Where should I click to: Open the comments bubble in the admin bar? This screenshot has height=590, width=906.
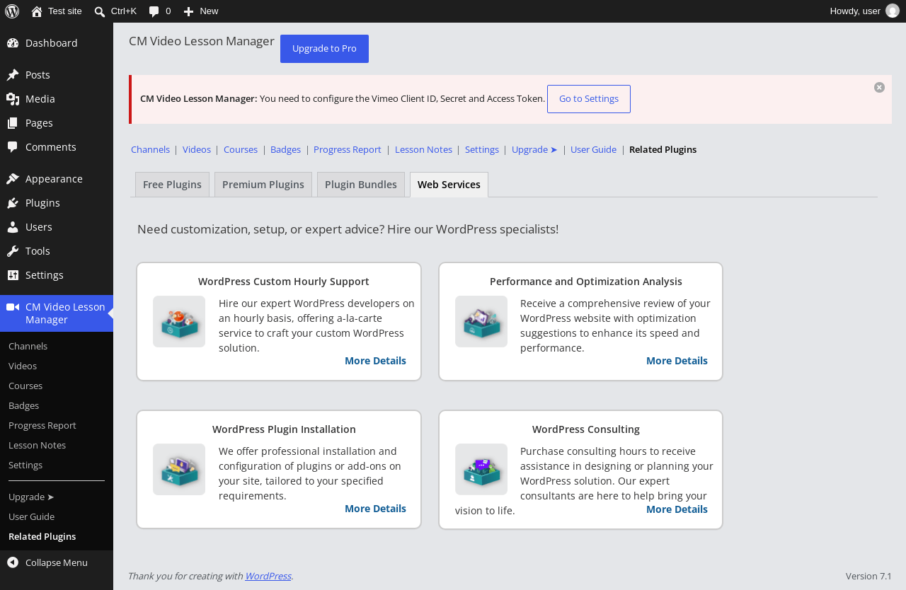153,11
